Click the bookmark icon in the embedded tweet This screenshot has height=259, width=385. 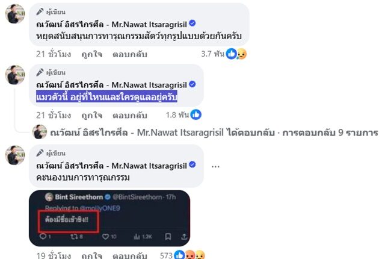(168, 237)
